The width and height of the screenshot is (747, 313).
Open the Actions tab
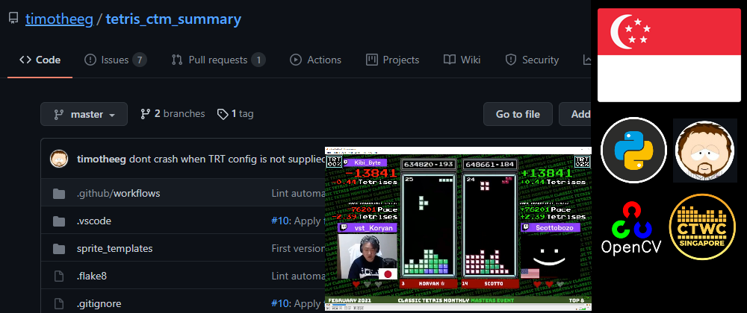coord(315,60)
